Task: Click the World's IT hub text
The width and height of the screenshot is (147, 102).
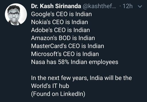Action: click(50, 86)
